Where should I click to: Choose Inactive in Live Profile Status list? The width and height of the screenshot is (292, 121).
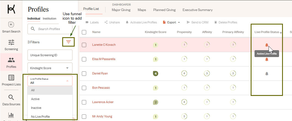[x=36, y=108]
